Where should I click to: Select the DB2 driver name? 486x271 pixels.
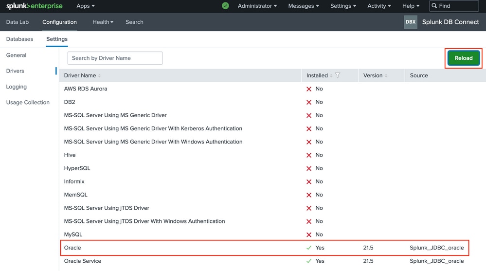70,102
